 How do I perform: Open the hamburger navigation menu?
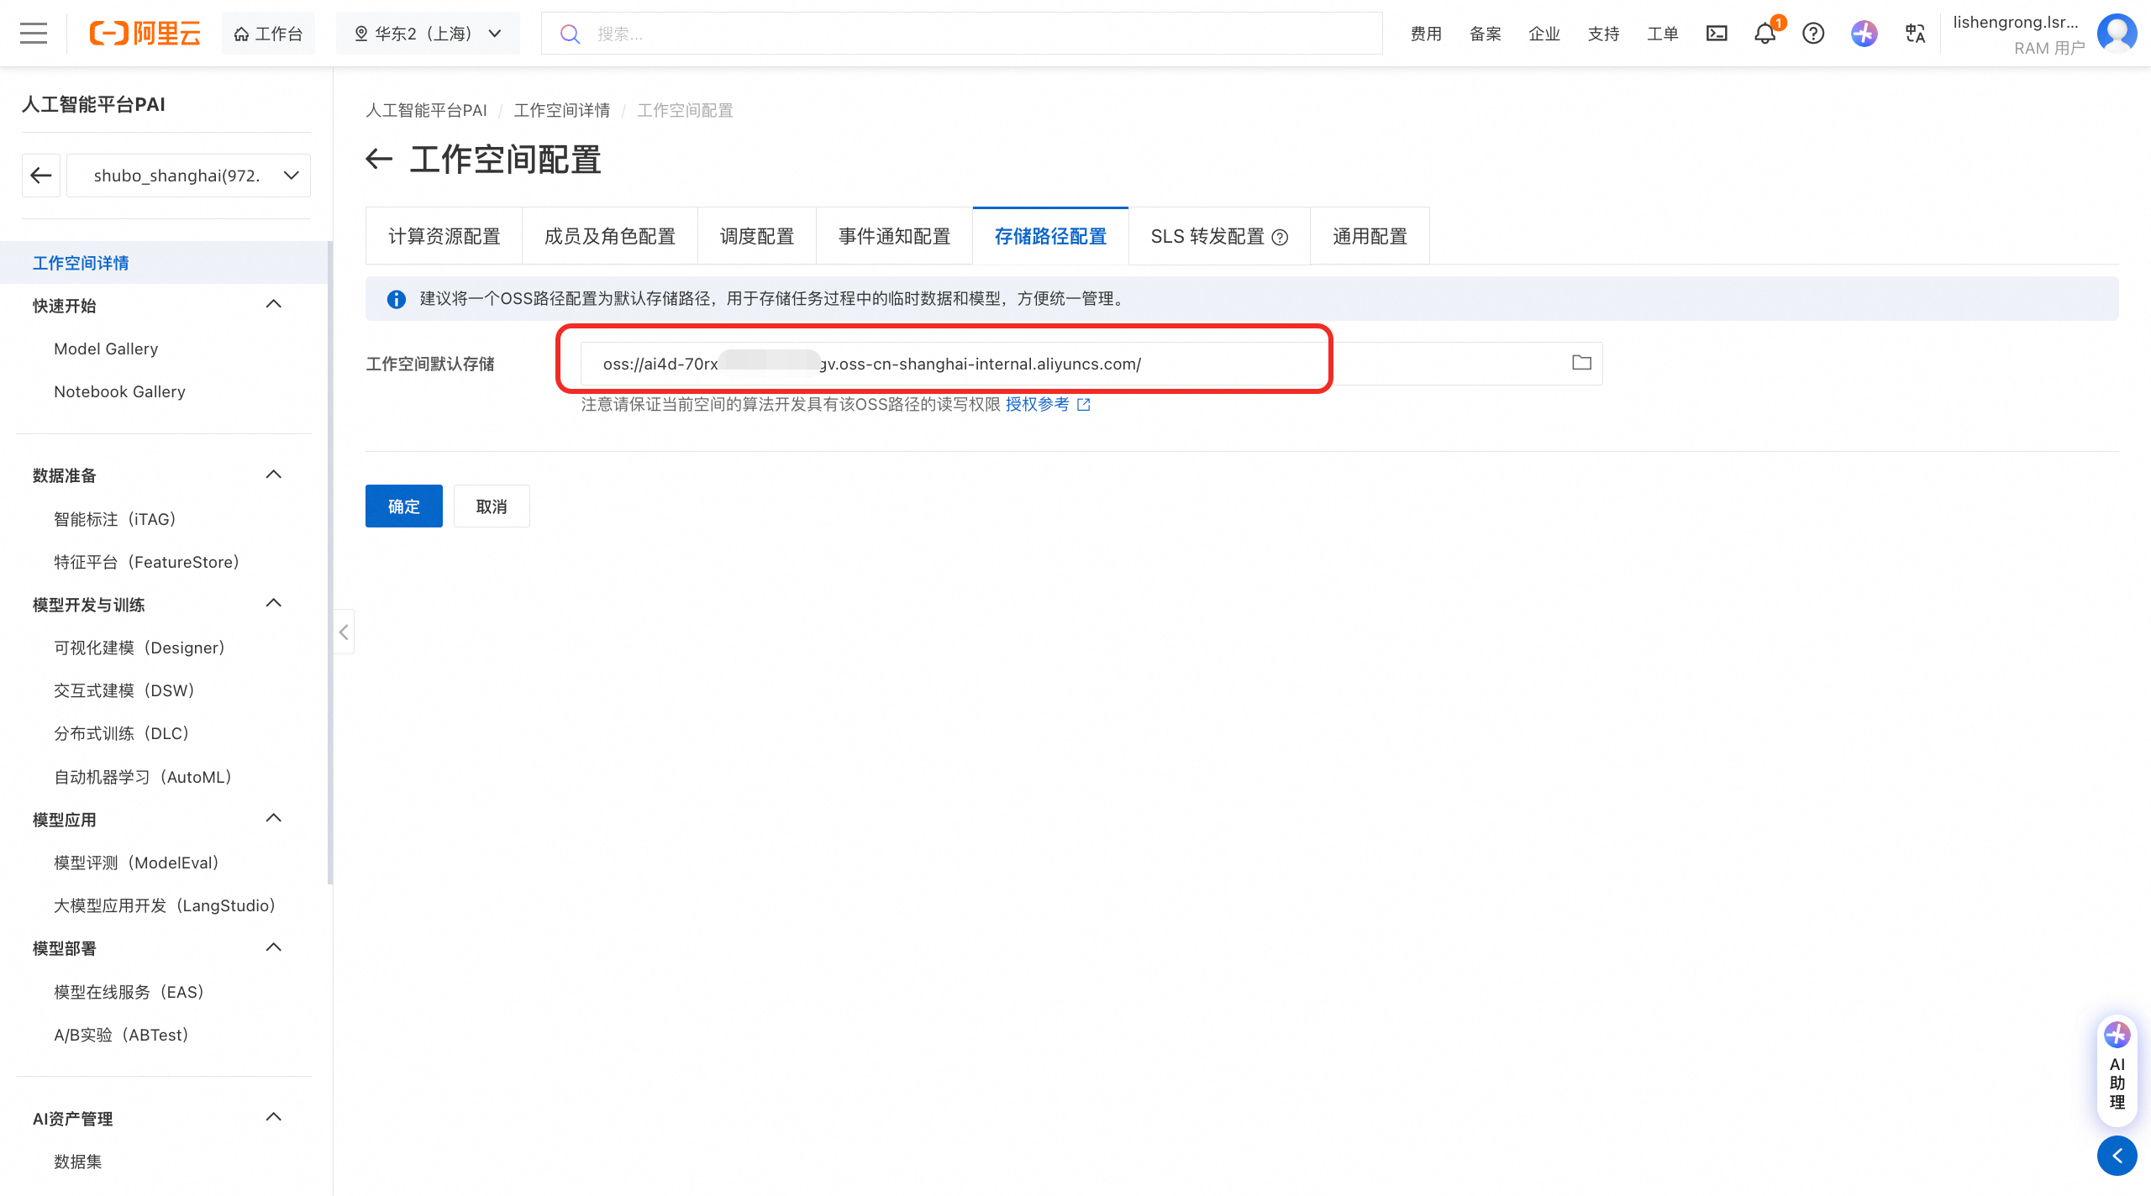click(x=34, y=34)
